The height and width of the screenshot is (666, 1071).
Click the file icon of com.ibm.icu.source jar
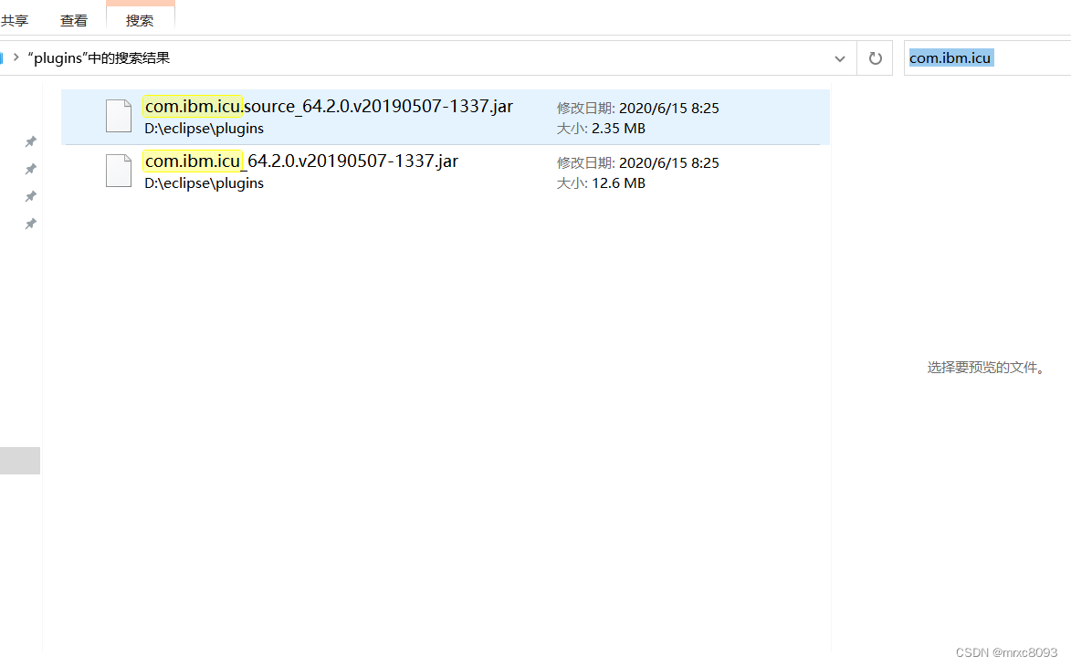tap(118, 116)
